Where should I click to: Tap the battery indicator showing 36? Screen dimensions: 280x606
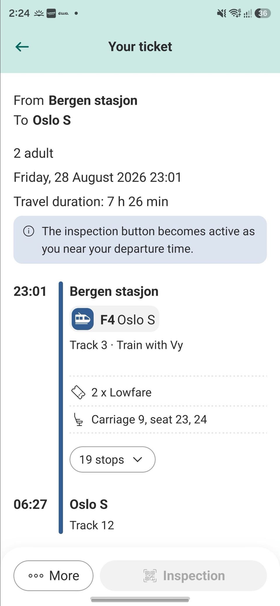coord(262,13)
